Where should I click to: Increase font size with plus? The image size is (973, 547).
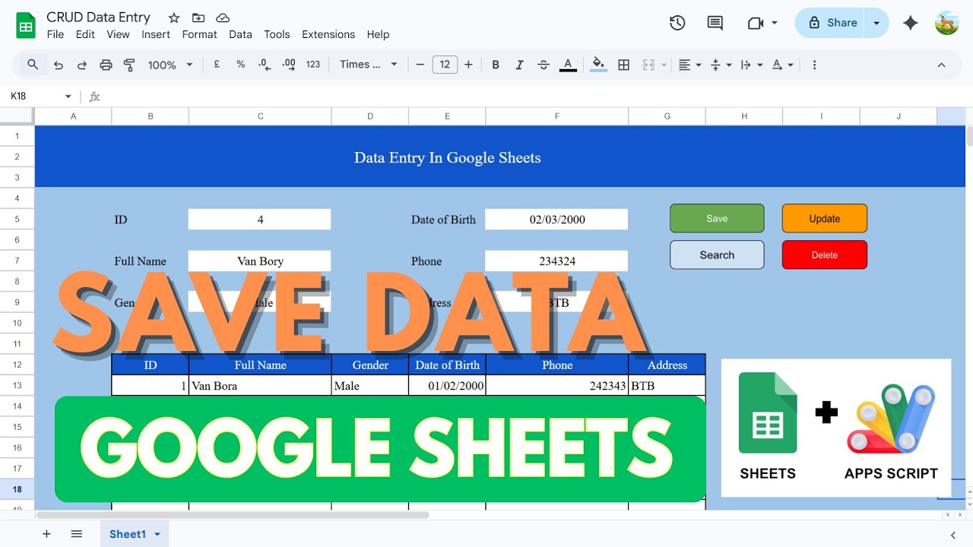(x=468, y=65)
